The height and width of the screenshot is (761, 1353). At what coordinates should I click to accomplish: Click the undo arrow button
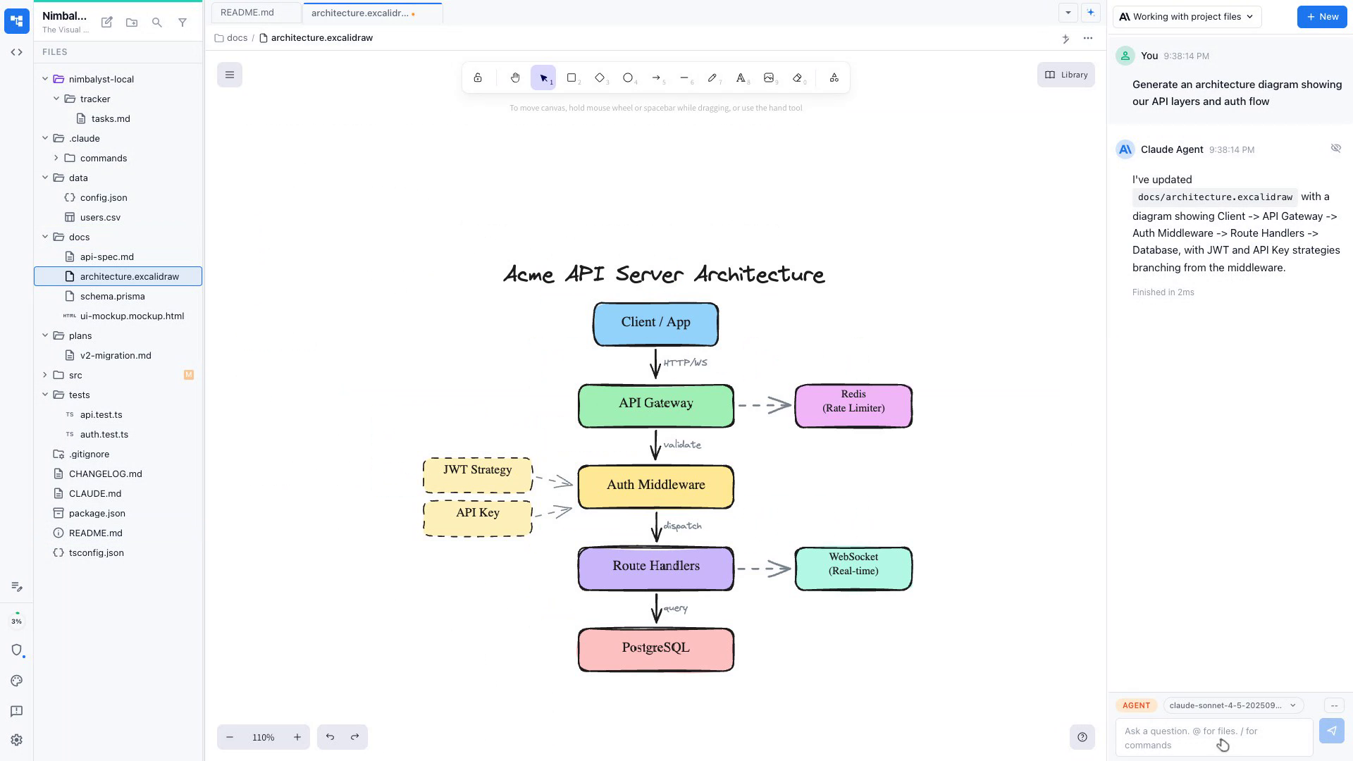[x=330, y=737]
